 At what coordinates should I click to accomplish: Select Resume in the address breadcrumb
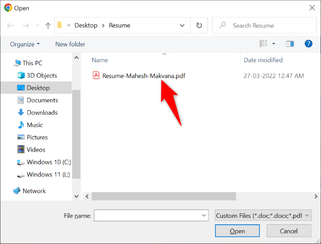coord(120,25)
